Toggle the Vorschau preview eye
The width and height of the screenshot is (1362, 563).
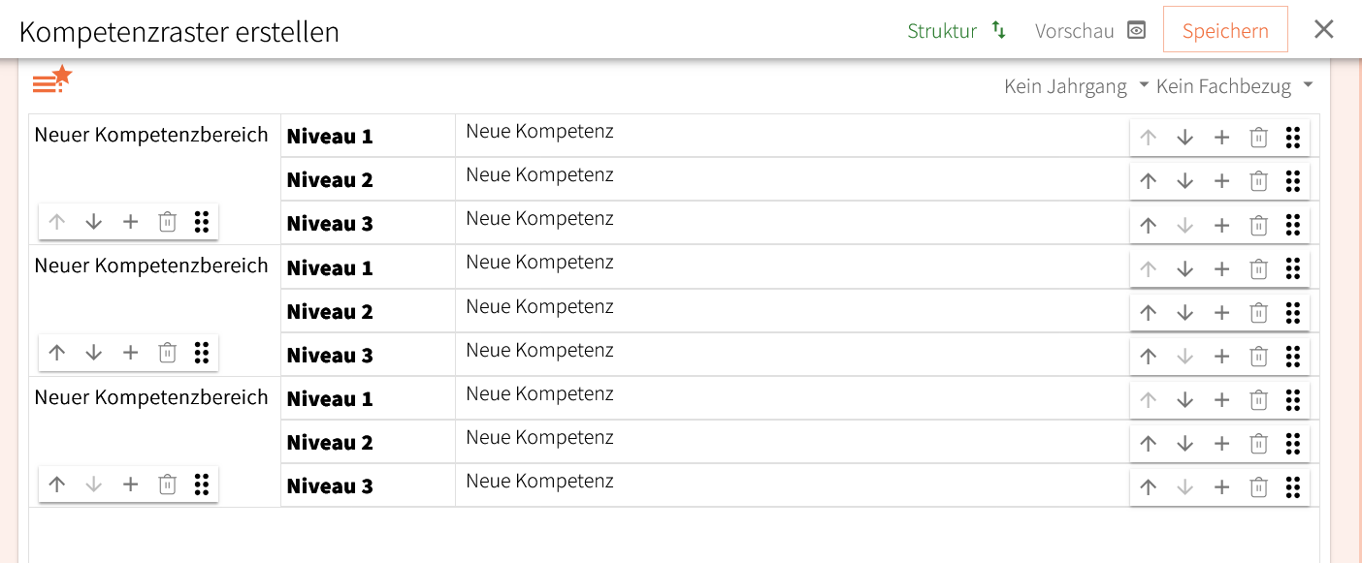pos(1136,30)
